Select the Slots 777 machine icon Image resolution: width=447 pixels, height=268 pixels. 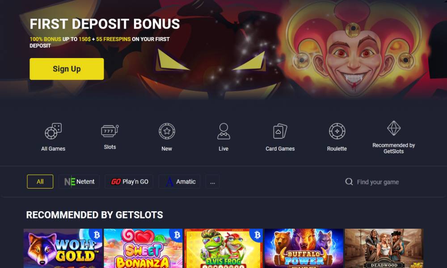pos(110,131)
